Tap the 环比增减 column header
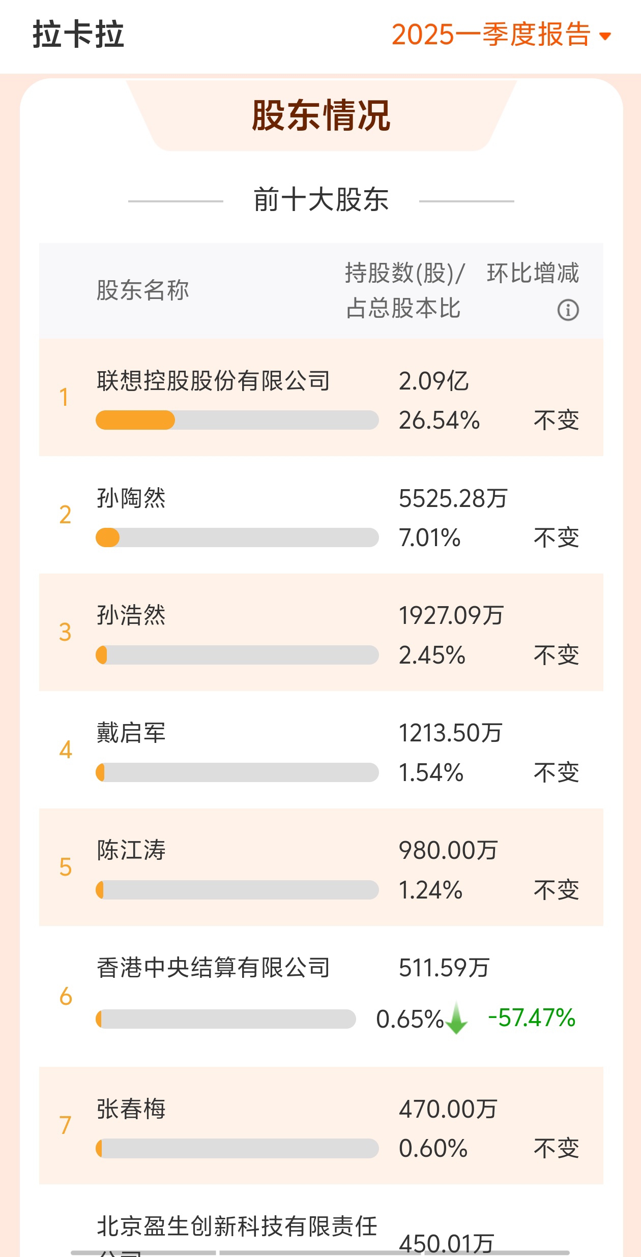This screenshot has height=1257, width=641. (533, 273)
